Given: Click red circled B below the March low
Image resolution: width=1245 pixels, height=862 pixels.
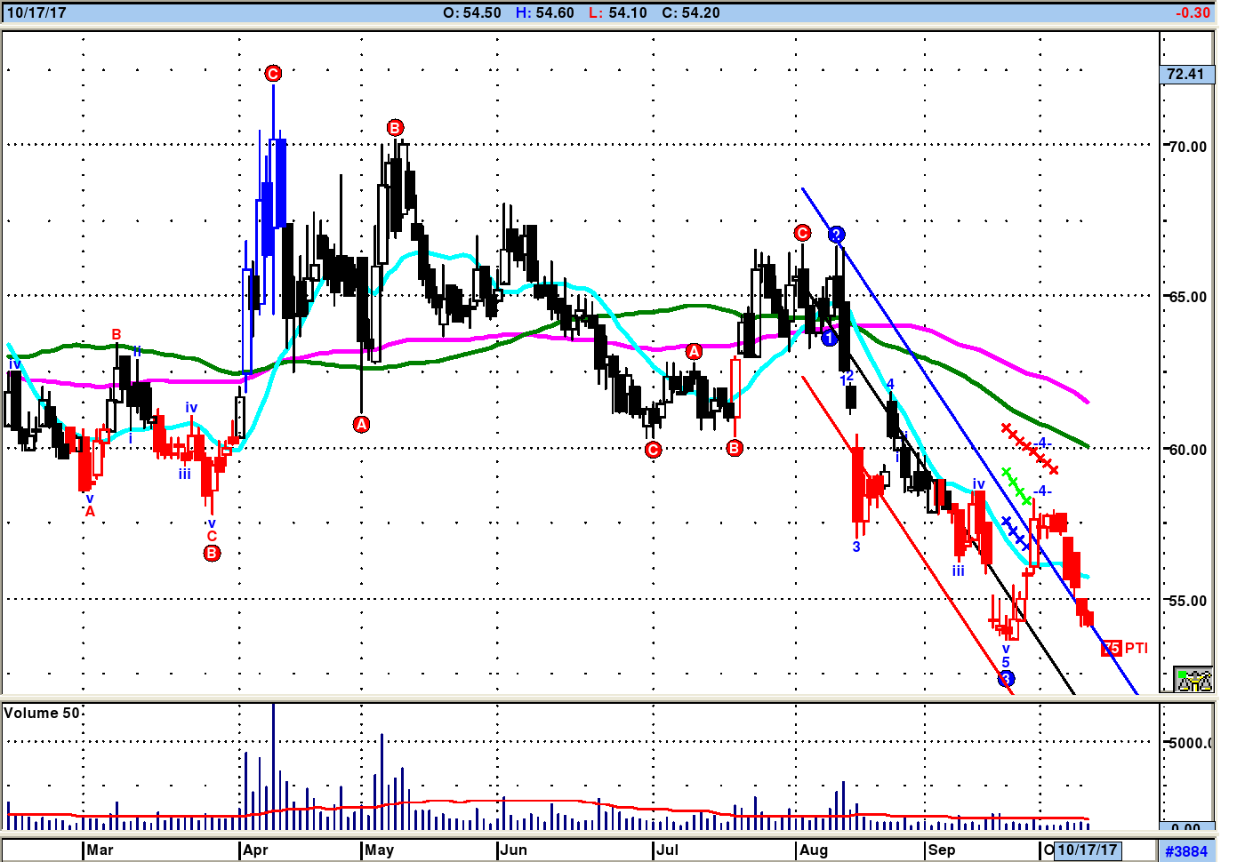Looking at the screenshot, I should (x=212, y=553).
